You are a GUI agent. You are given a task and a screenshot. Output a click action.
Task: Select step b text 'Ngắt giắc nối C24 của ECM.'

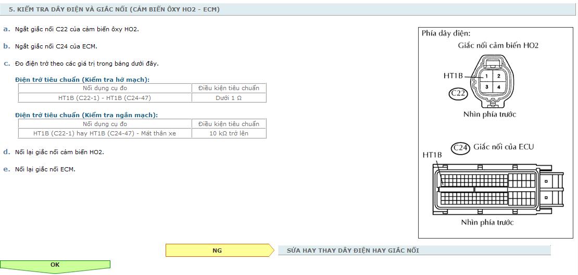56,46
